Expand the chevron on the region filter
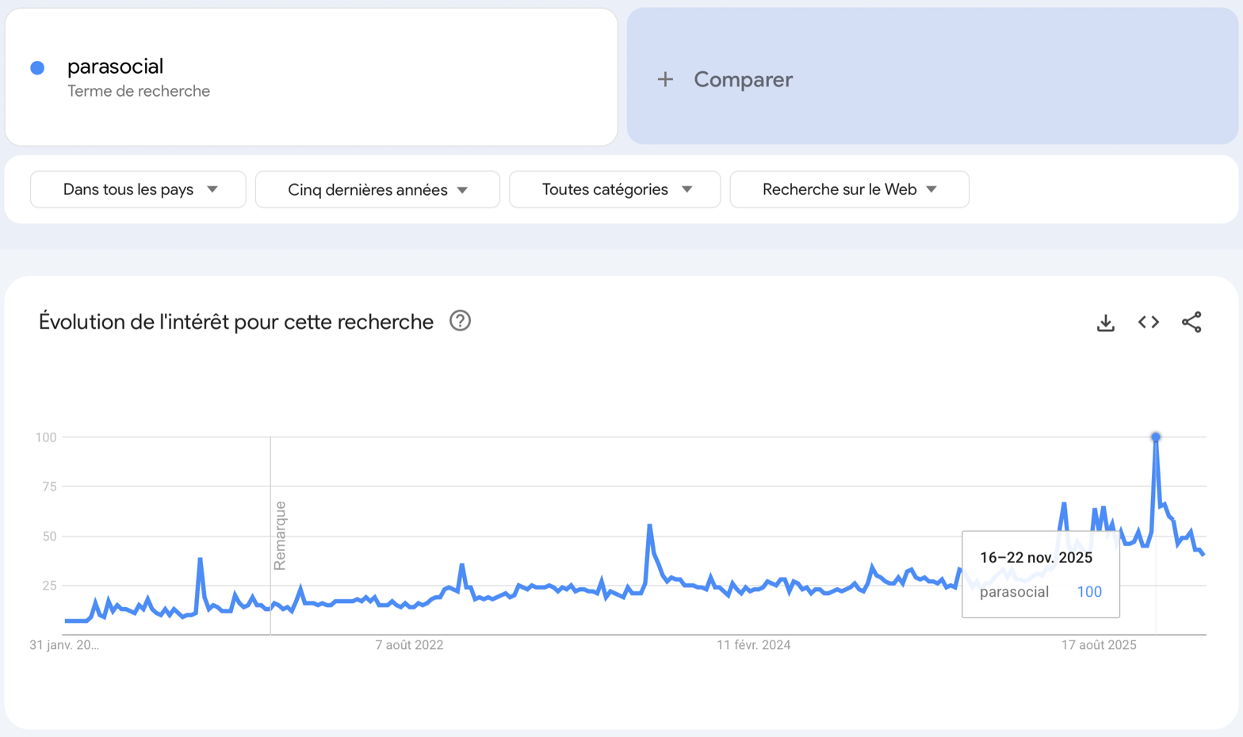1243x737 pixels. tap(212, 189)
